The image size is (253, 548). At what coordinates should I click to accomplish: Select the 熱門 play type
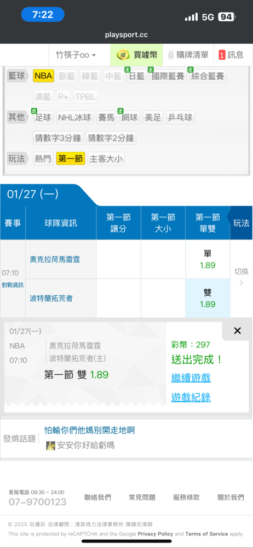(43, 159)
